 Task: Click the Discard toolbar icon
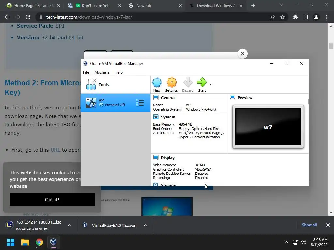(x=188, y=85)
